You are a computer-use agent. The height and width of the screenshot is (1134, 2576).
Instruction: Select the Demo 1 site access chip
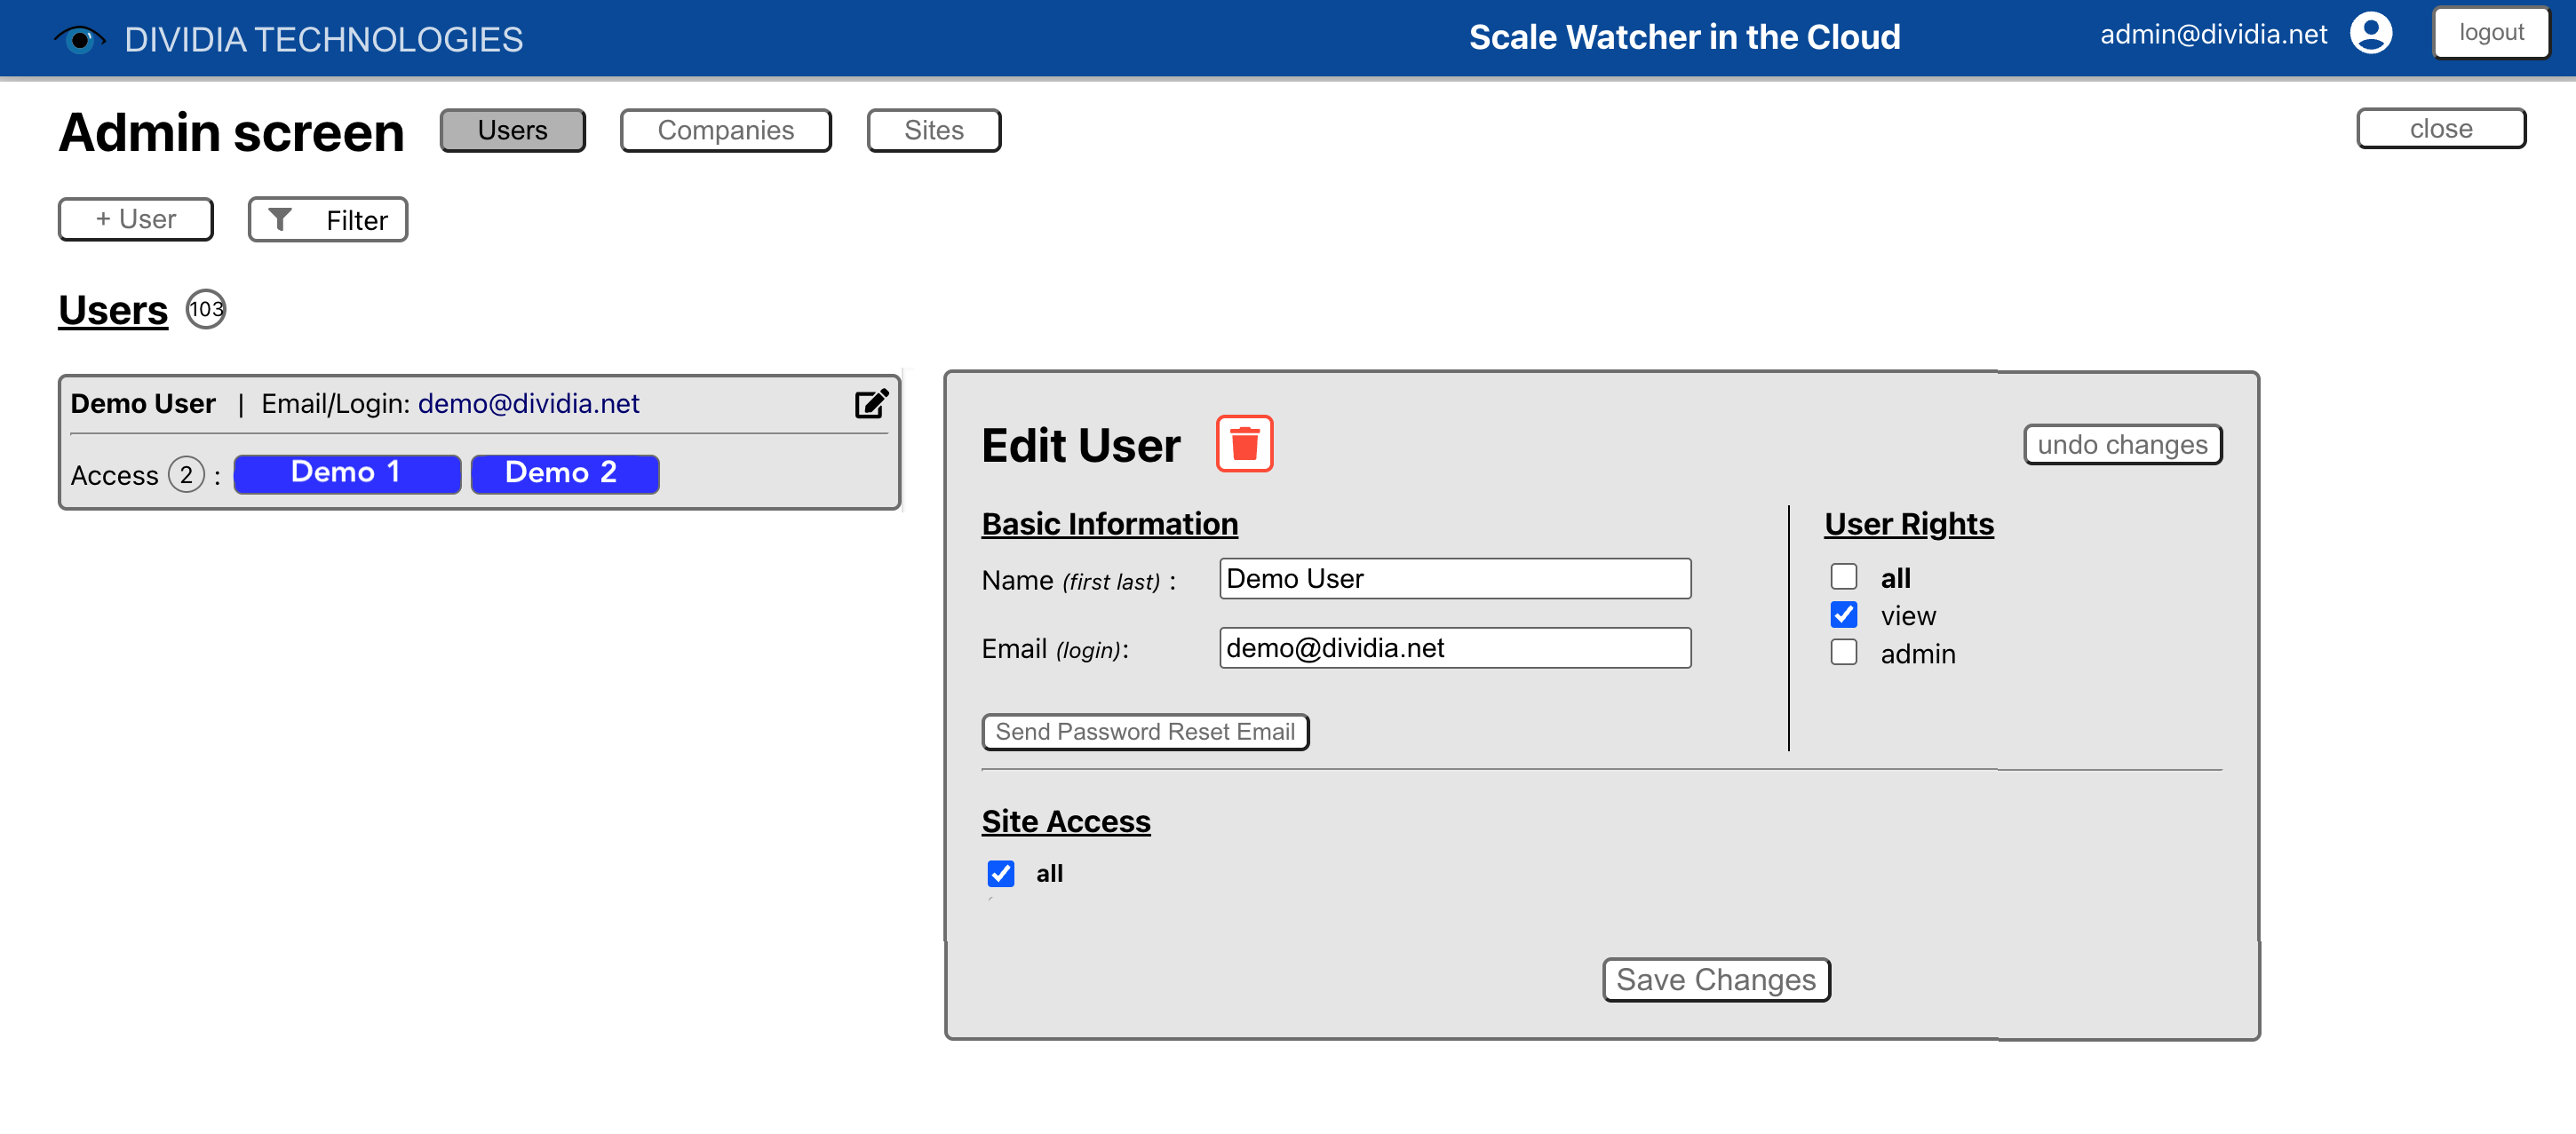[346, 473]
